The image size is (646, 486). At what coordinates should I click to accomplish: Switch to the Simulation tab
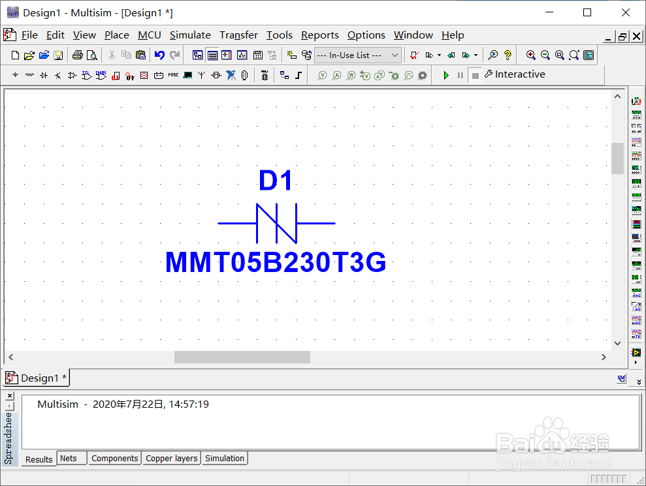pyautogui.click(x=225, y=458)
